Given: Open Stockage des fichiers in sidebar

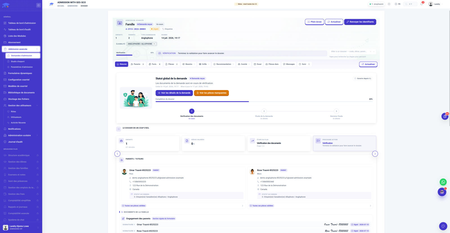Looking at the screenshot, I should coord(21,99).
